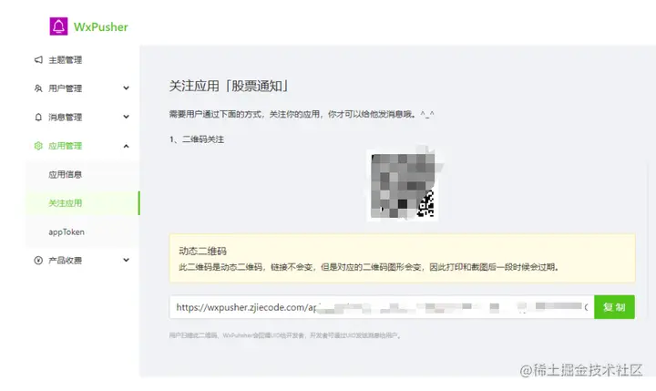Viewport: 656px width, 391px height.
Task: Collapse the 应用管理 chevron
Action: tap(126, 146)
